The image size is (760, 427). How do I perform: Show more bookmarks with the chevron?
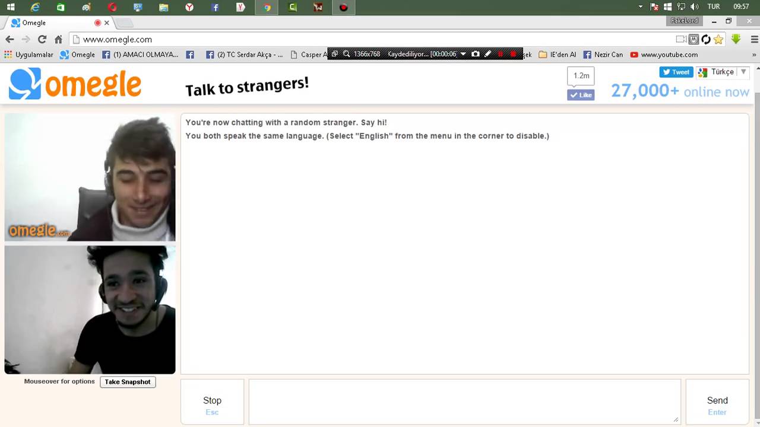(x=753, y=55)
